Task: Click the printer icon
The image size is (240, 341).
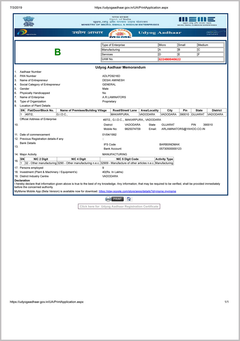Action: (108, 199)
